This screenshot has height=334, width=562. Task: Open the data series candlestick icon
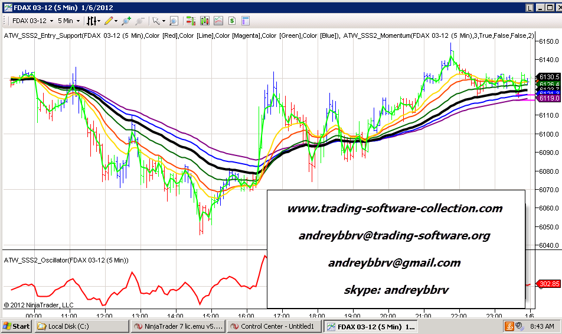coord(205,21)
